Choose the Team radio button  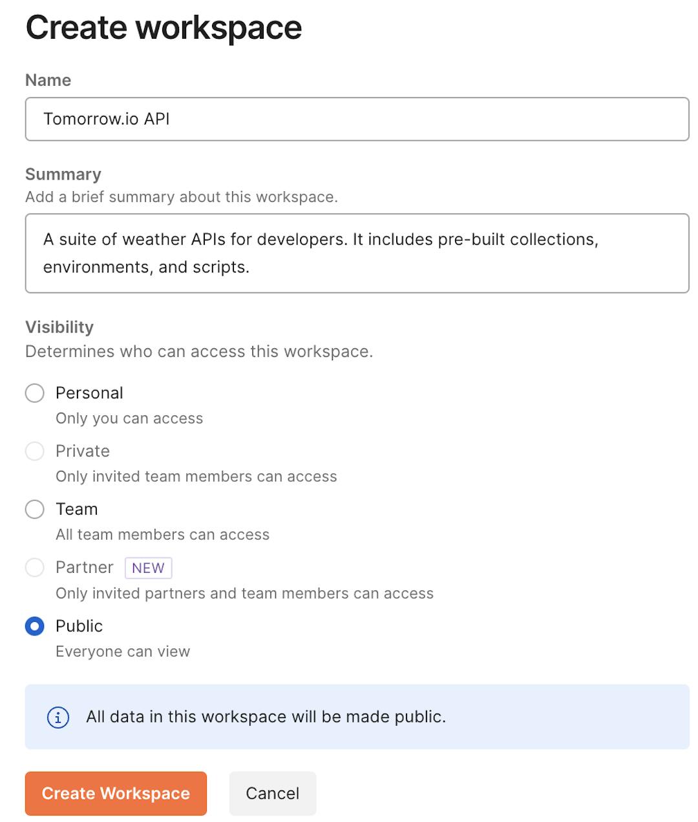35,509
